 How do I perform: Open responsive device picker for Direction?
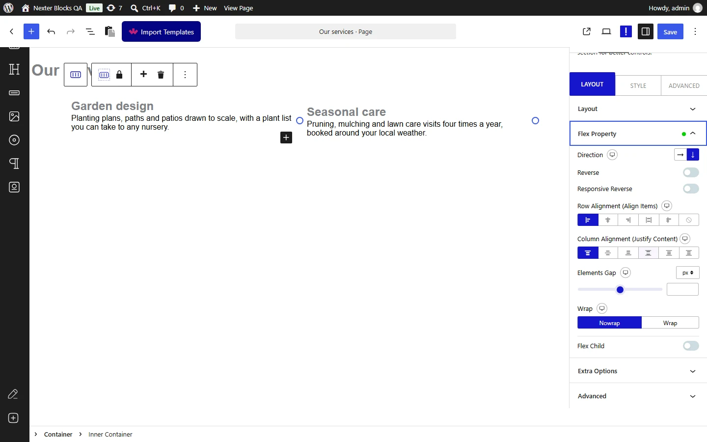tap(612, 155)
